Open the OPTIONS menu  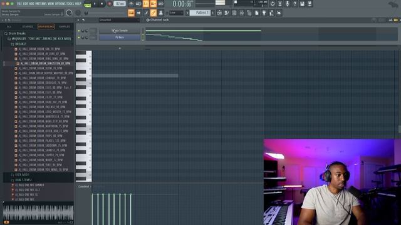point(60,4)
